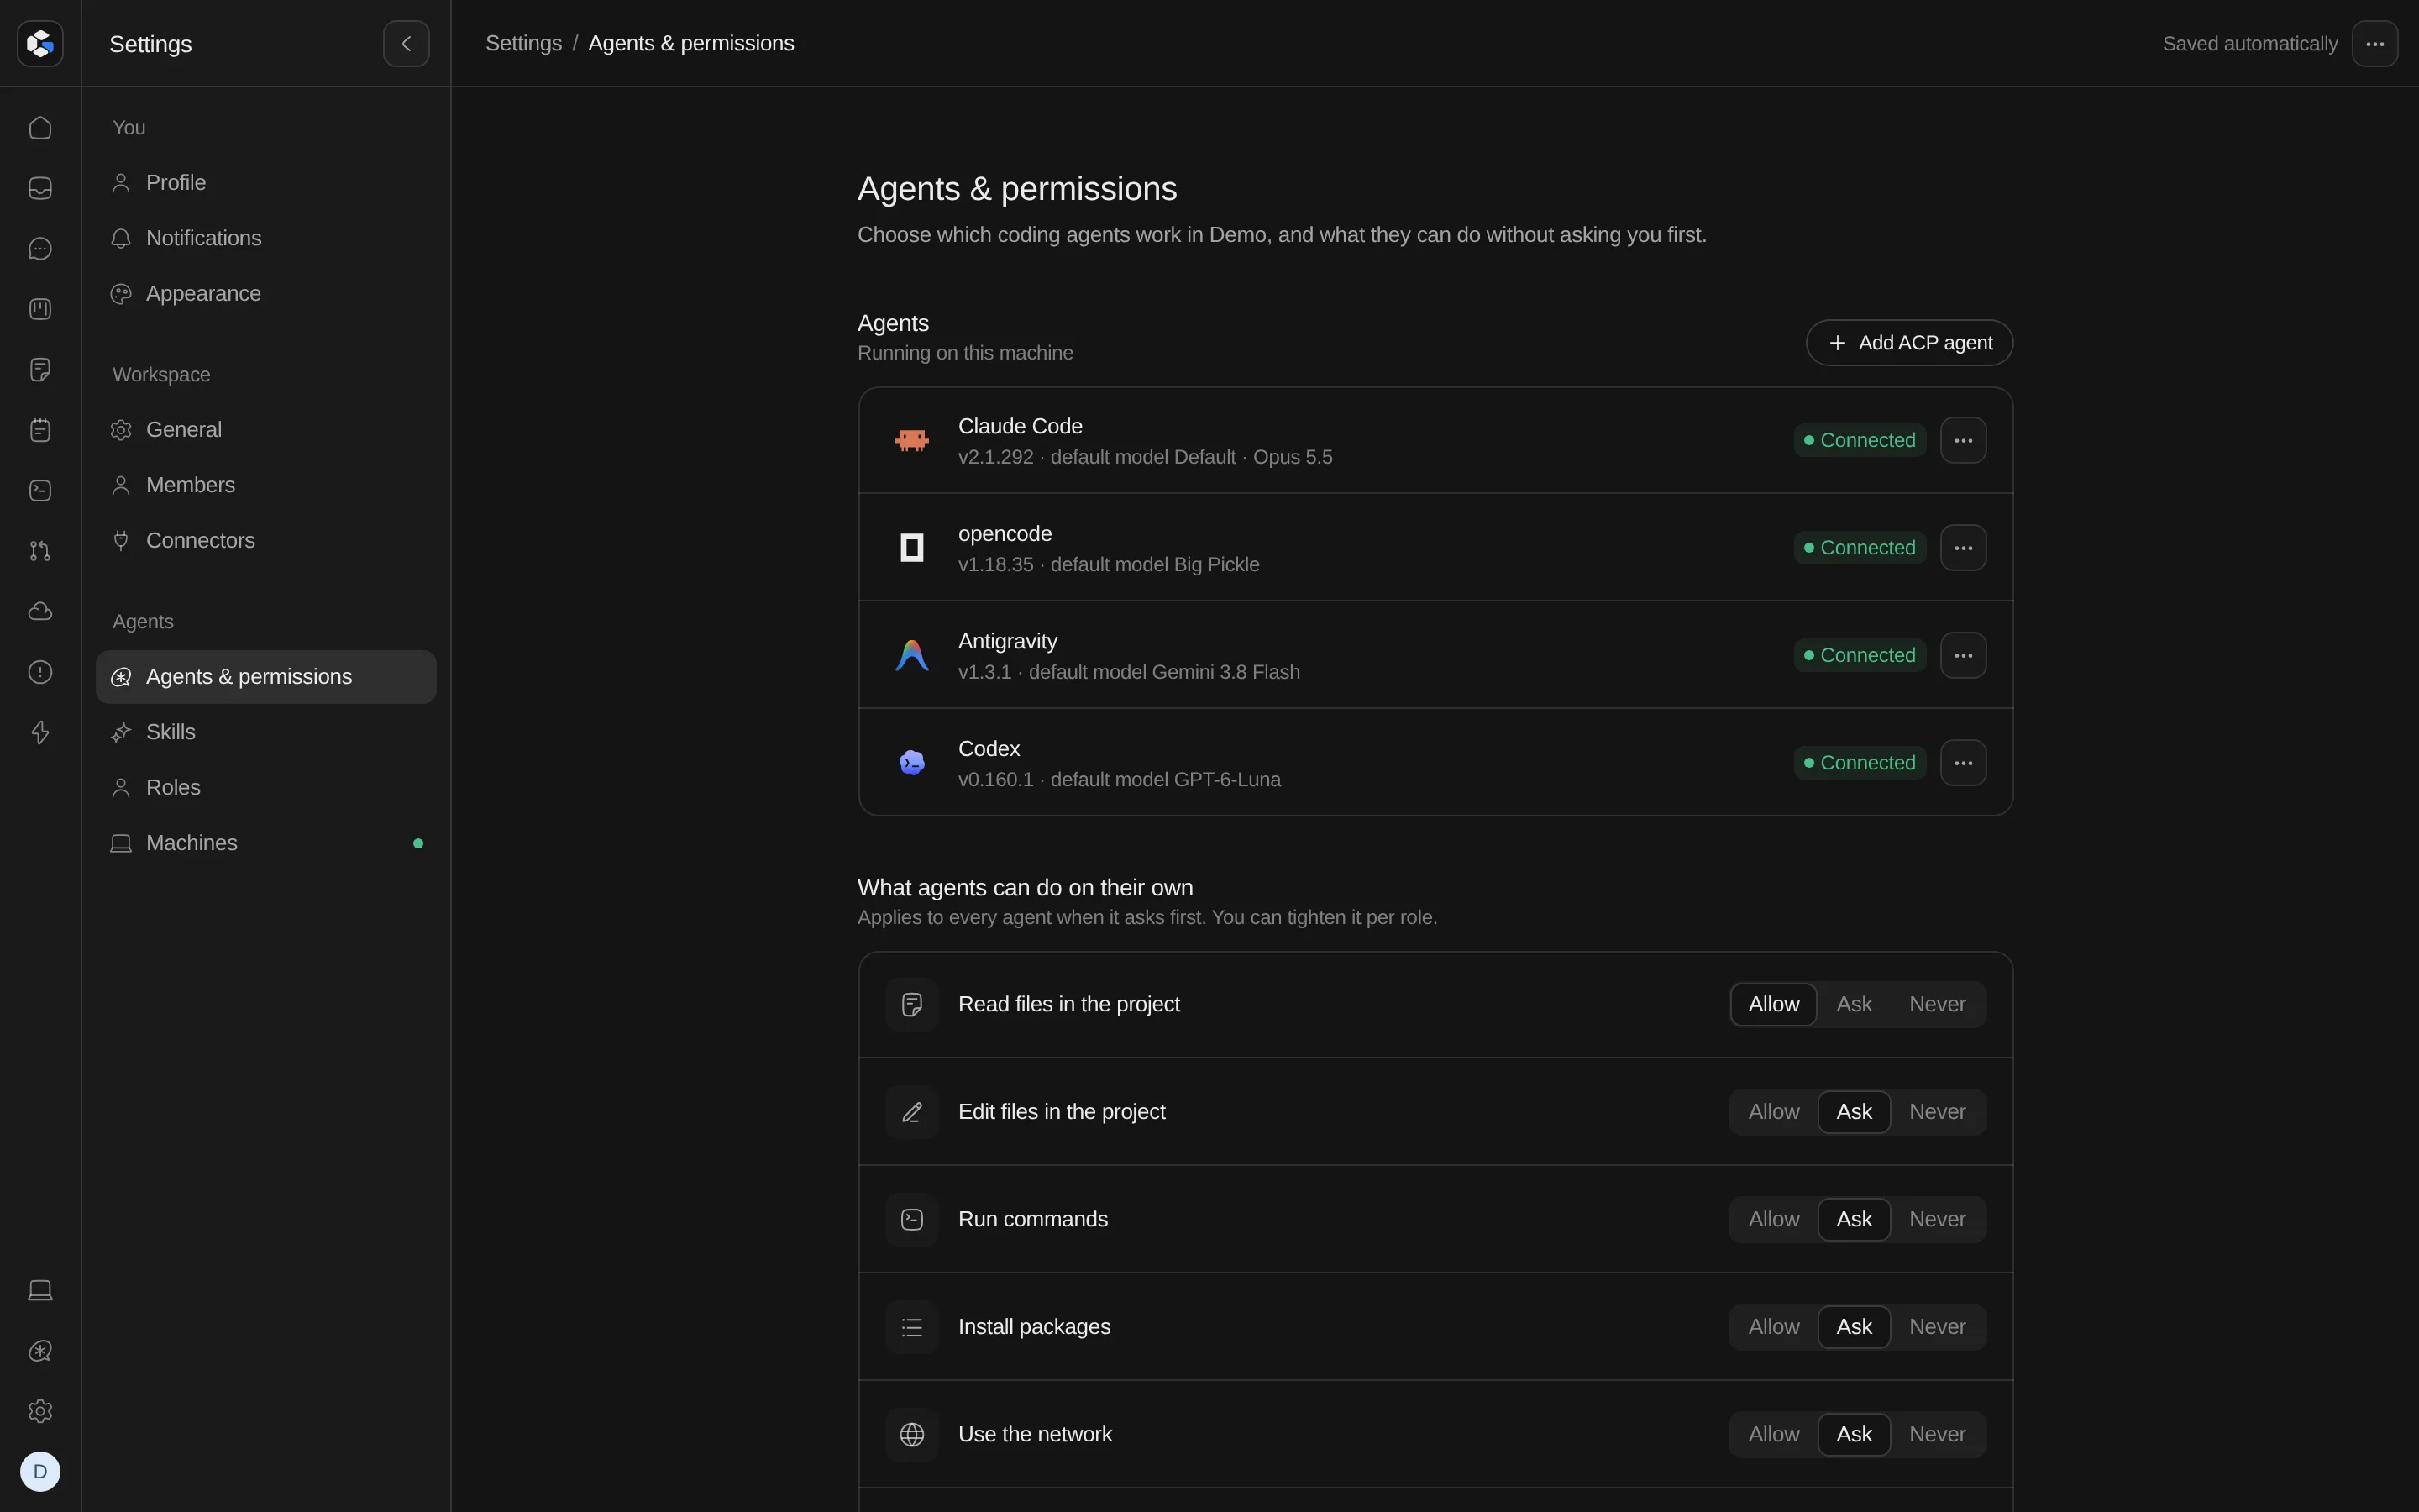
Task: Open the lightning bolt icon in rail
Action: pyautogui.click(x=40, y=732)
